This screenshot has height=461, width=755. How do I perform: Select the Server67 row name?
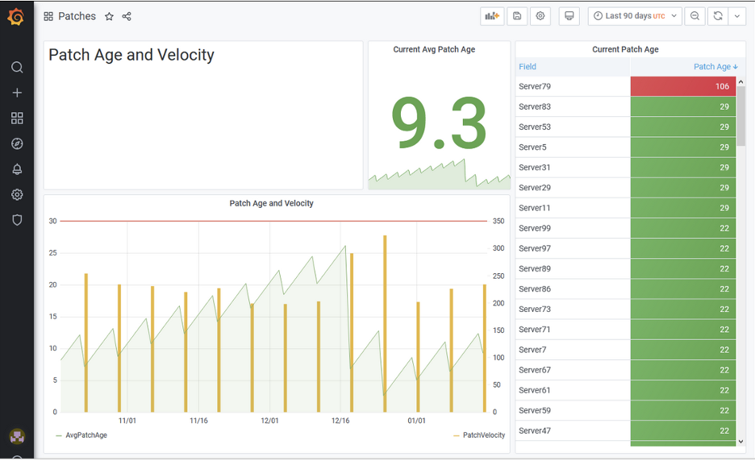(535, 370)
